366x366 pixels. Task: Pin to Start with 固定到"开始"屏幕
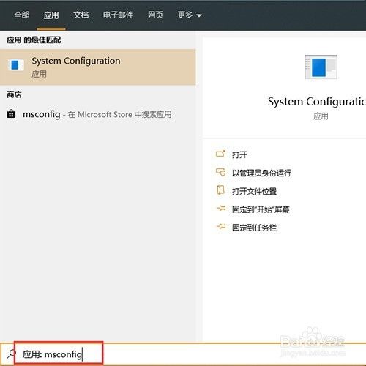coord(261,209)
